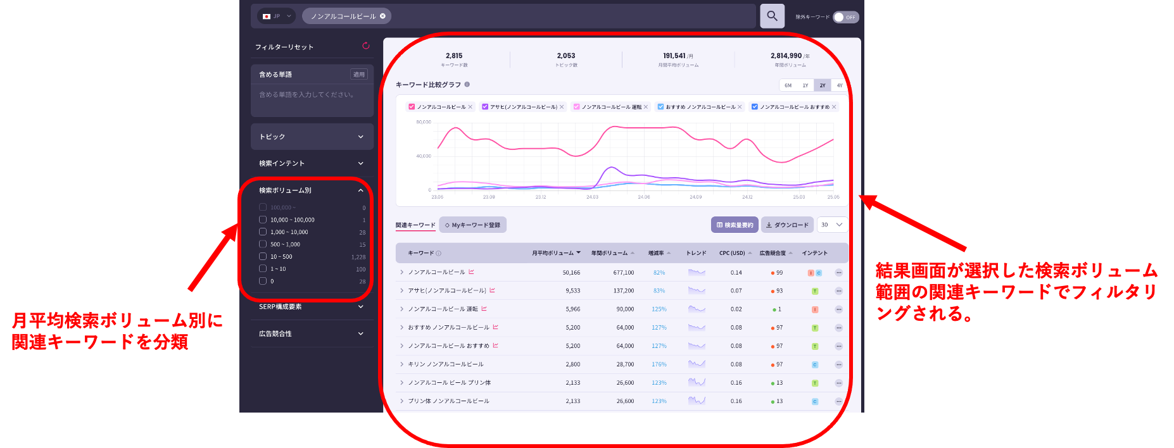Click the T intent badge on プリン体 row

[x=815, y=383]
